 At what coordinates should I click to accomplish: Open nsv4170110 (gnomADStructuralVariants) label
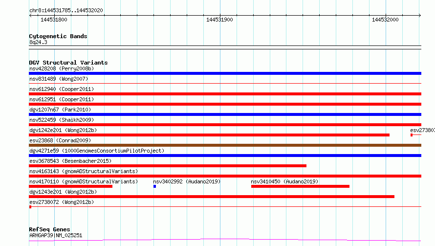(84, 181)
